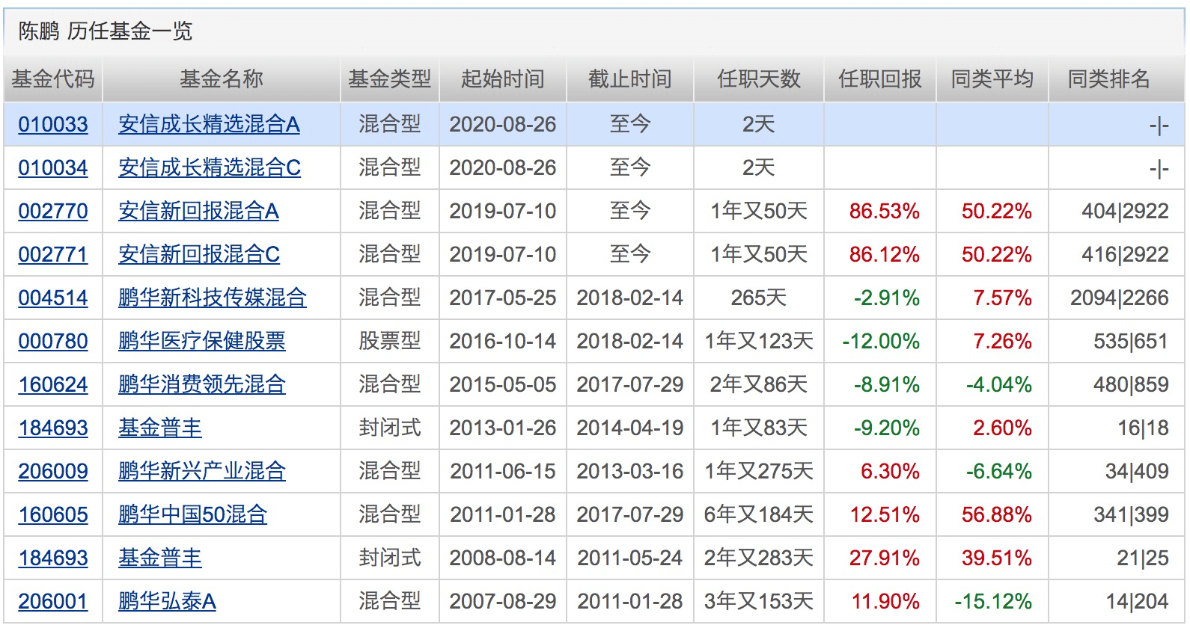Click the 任职回报 column header
The width and height of the screenshot is (1190, 634).
(x=880, y=79)
